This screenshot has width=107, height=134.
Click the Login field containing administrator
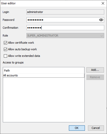(65, 12)
